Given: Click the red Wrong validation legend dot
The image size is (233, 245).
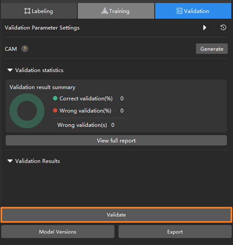Looking at the screenshot, I should [55, 110].
